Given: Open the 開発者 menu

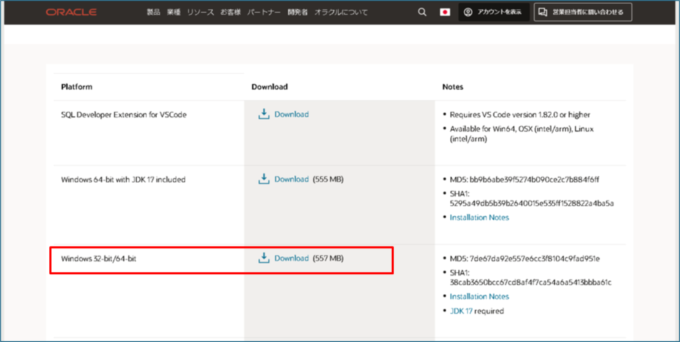Looking at the screenshot, I should click(x=297, y=12).
